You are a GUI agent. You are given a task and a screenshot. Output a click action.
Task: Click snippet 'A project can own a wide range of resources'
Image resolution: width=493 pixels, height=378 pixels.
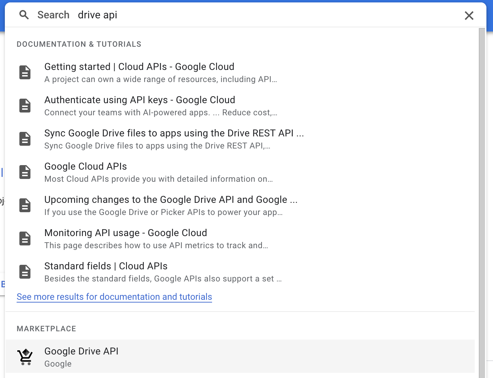coord(161,79)
